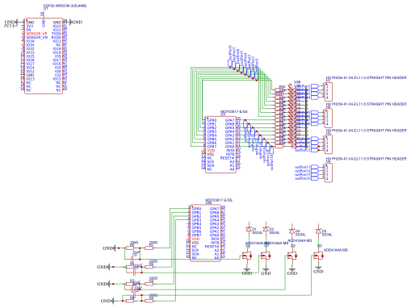411x308 pixels.
Task: Click the 3V3 power label on ESP32
Action: click(x=8, y=26)
